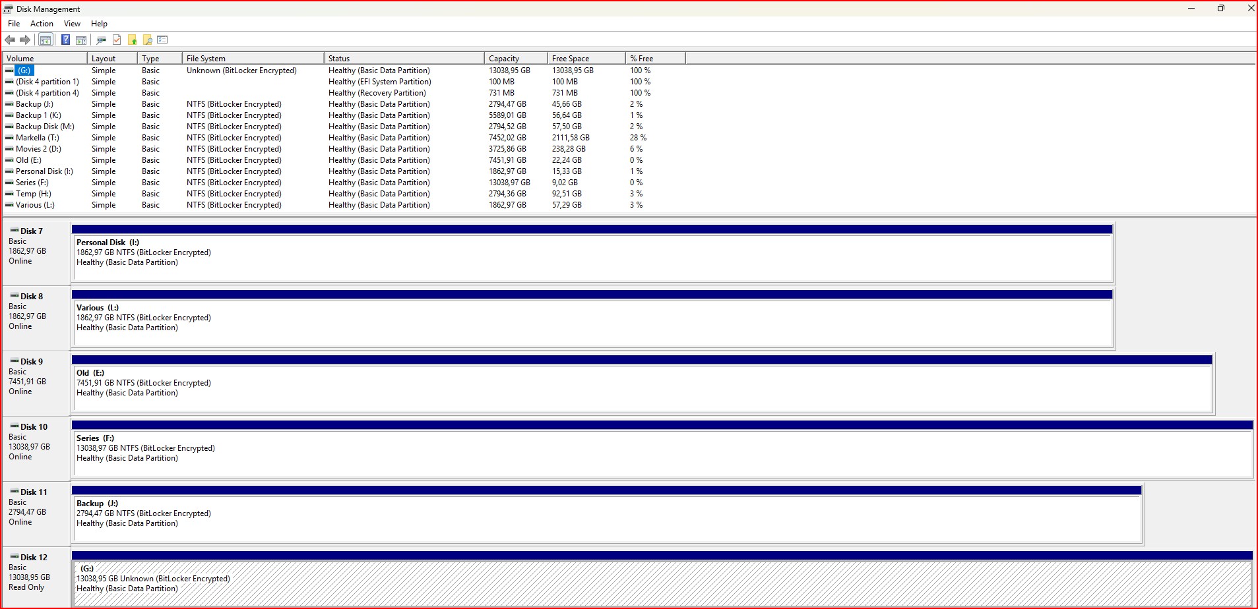This screenshot has width=1258, height=609.
Task: Select the Personal Disk (I:) partition block
Action: [592, 254]
